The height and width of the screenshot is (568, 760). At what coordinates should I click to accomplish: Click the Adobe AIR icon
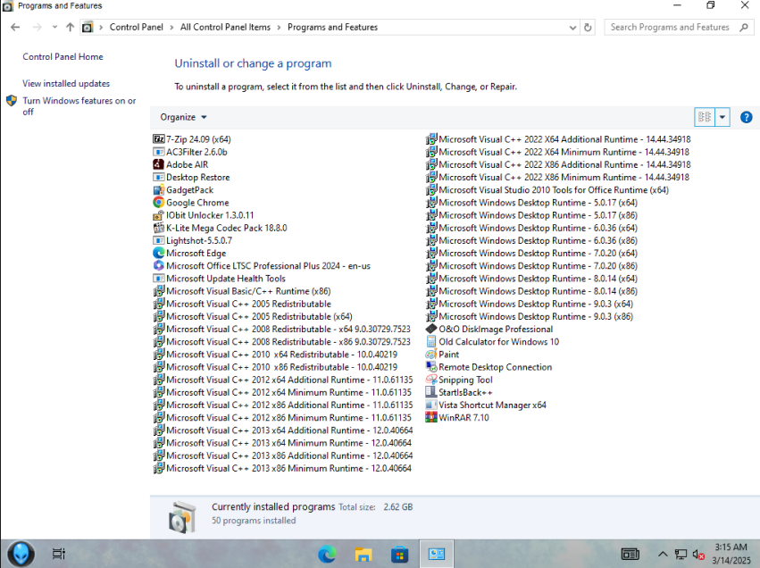click(x=158, y=164)
